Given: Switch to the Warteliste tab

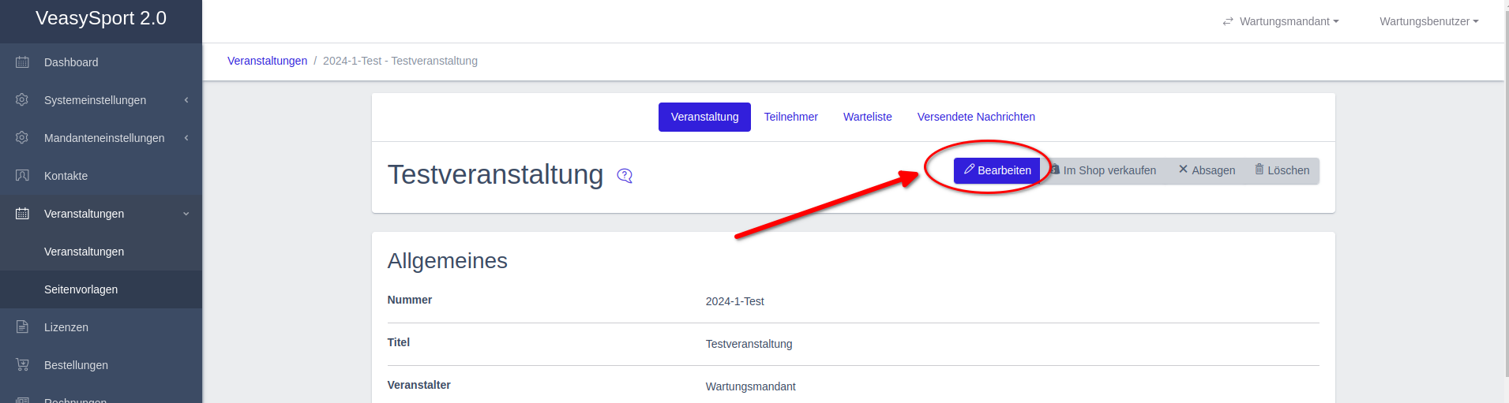Looking at the screenshot, I should pyautogui.click(x=867, y=117).
